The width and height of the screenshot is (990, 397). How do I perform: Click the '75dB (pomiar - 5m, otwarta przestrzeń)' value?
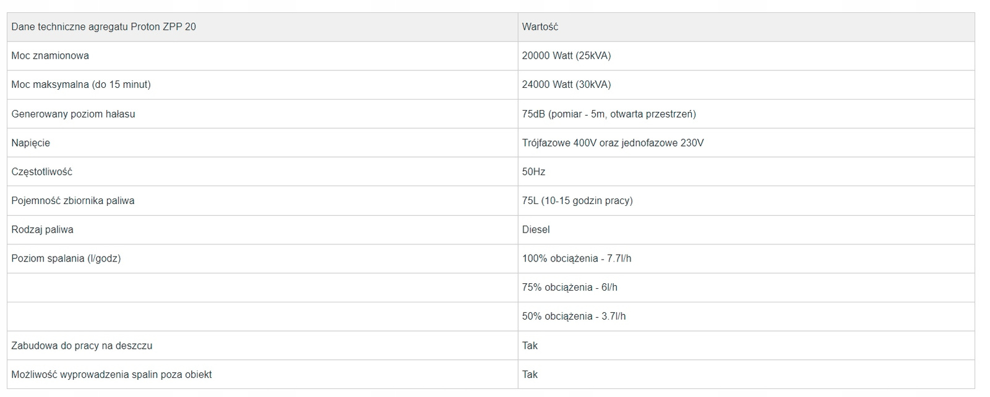click(x=609, y=114)
